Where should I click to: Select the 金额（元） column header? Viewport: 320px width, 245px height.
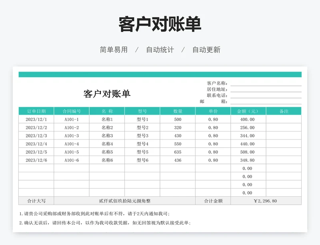pyautogui.click(x=248, y=111)
